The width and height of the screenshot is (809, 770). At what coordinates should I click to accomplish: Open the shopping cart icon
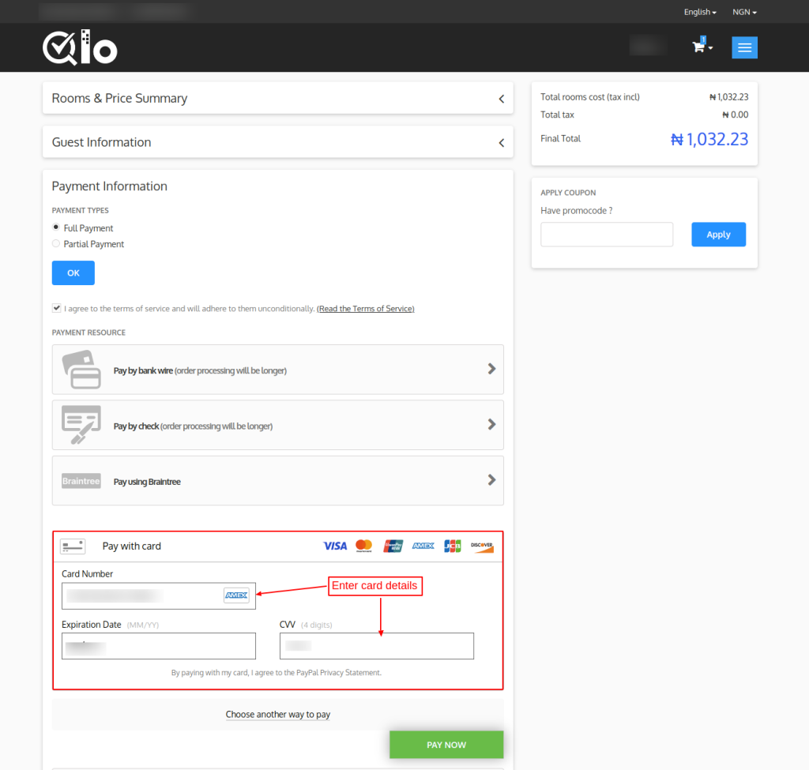[x=698, y=47]
